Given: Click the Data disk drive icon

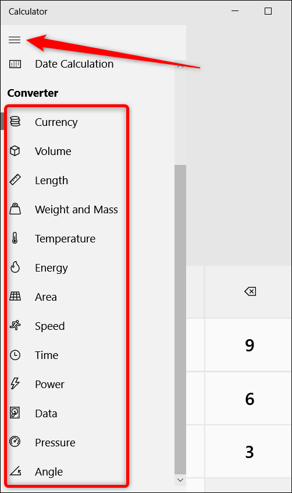Looking at the screenshot, I should coord(15,413).
